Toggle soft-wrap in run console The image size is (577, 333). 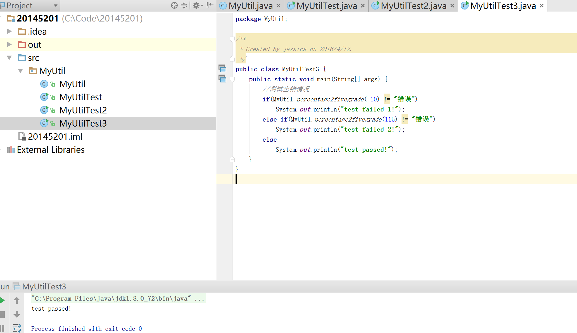click(17, 328)
